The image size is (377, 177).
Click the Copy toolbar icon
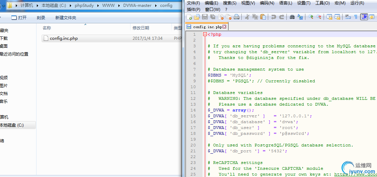pyautogui.click(x=255, y=17)
